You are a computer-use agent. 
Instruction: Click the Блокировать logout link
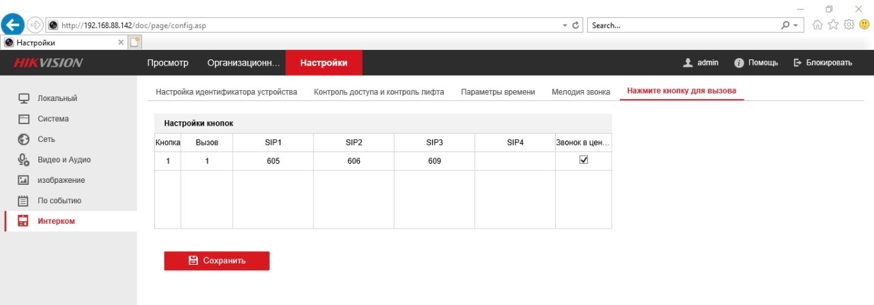(x=822, y=63)
